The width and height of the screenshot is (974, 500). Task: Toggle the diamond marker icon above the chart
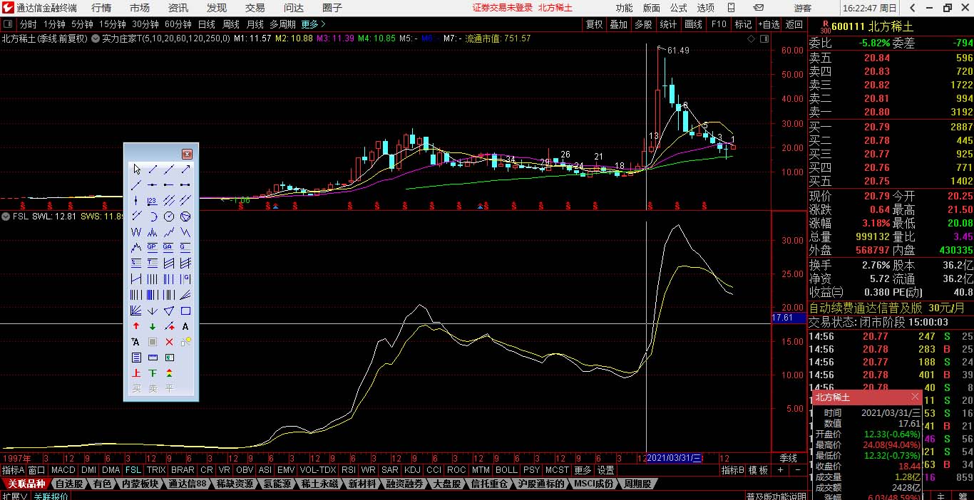(x=750, y=38)
